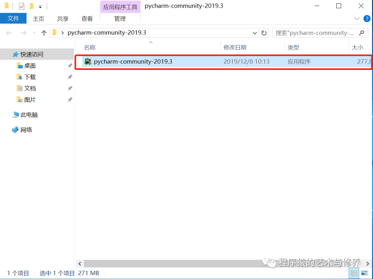Open 文档 folder in navigation pane
Viewport: 373px width, 279px height.
tap(30, 88)
